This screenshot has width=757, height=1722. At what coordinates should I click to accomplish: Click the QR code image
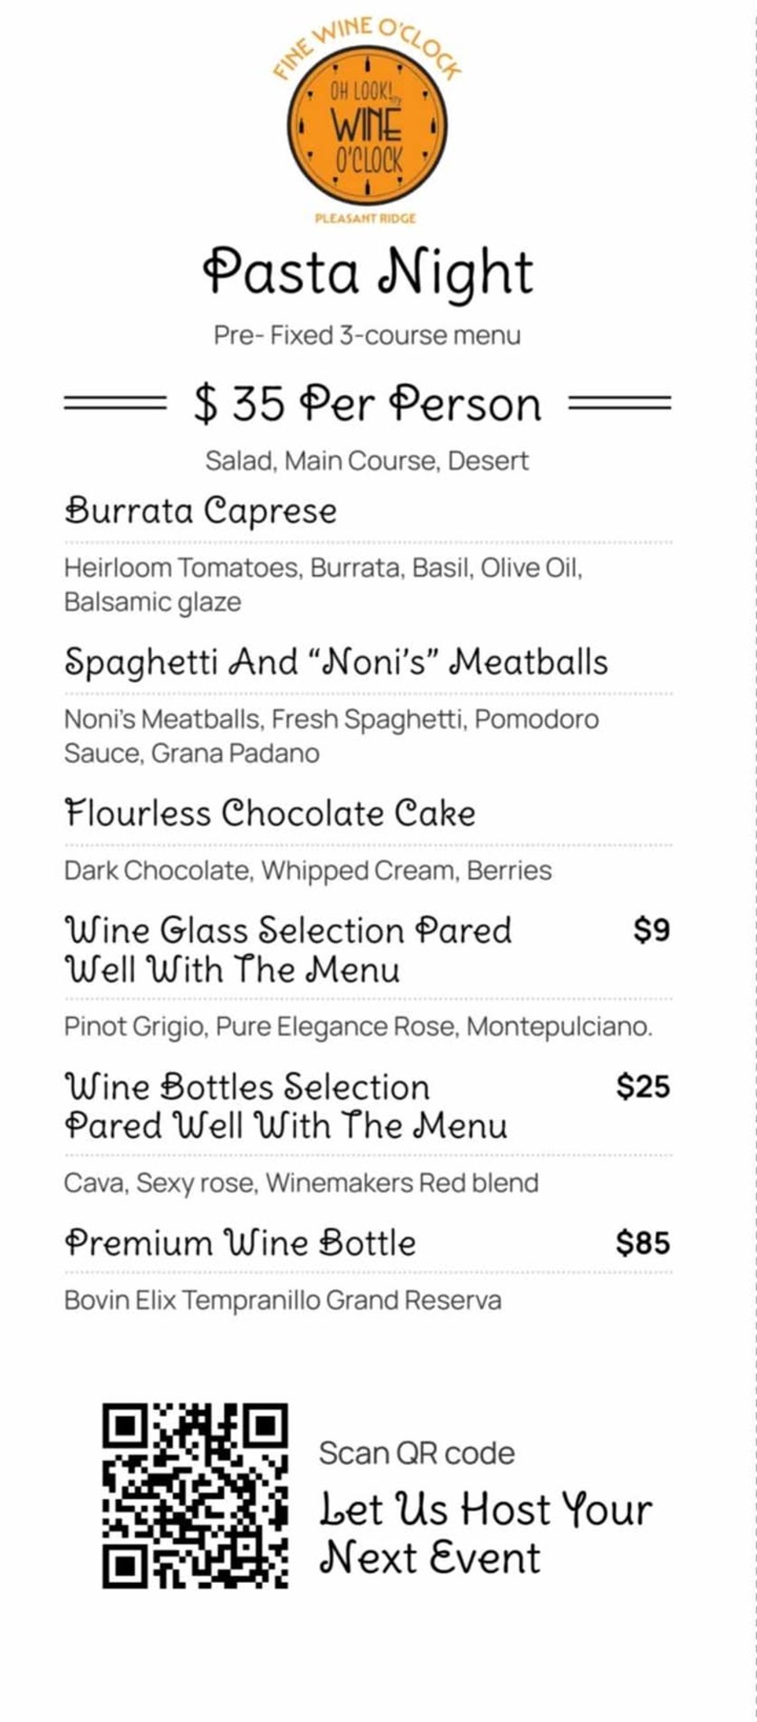pyautogui.click(x=195, y=1495)
